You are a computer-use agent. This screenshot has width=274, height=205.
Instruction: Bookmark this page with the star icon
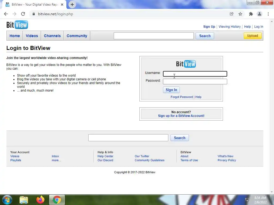tap(240, 14)
